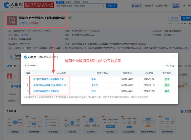The width and height of the screenshot is (191, 140).
Task: Switch to the 查老板 search tab
Action: 69,2
